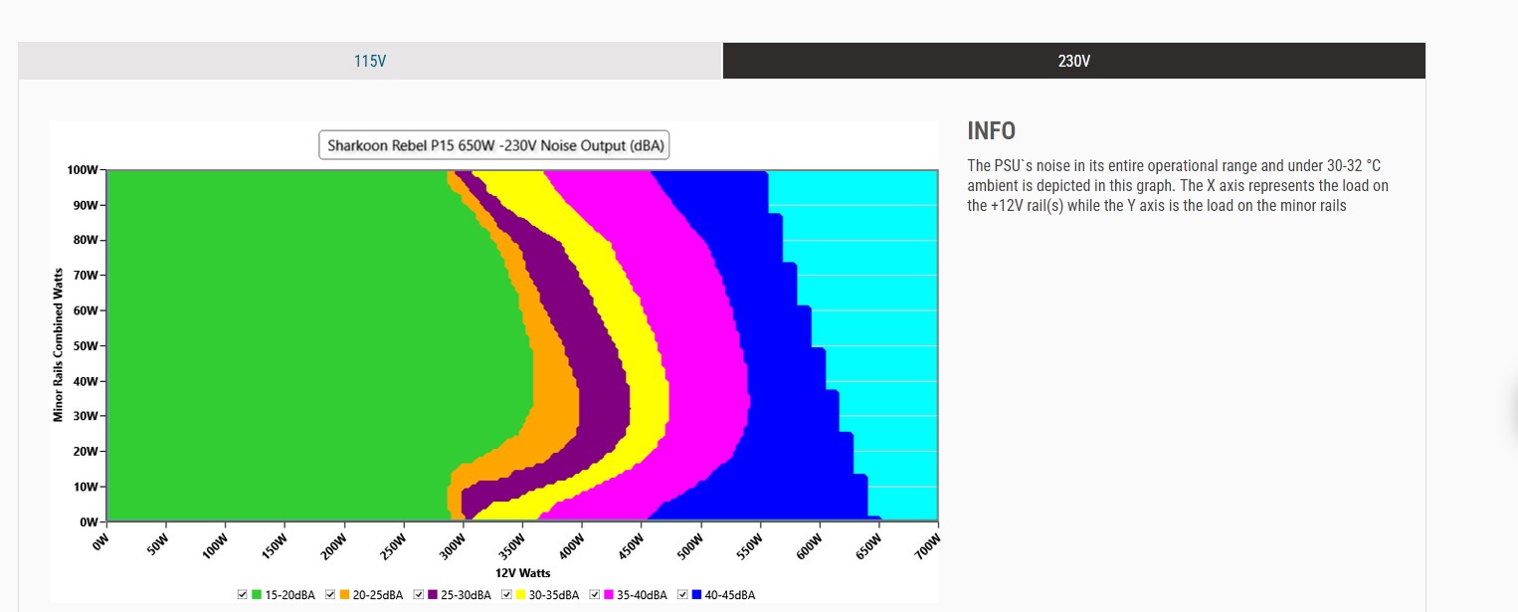Click the chart title 'Sharkoon Rebel P15 650W -230V Noise Output (dBA)'
The height and width of the screenshot is (612, 1518).
coord(494,145)
